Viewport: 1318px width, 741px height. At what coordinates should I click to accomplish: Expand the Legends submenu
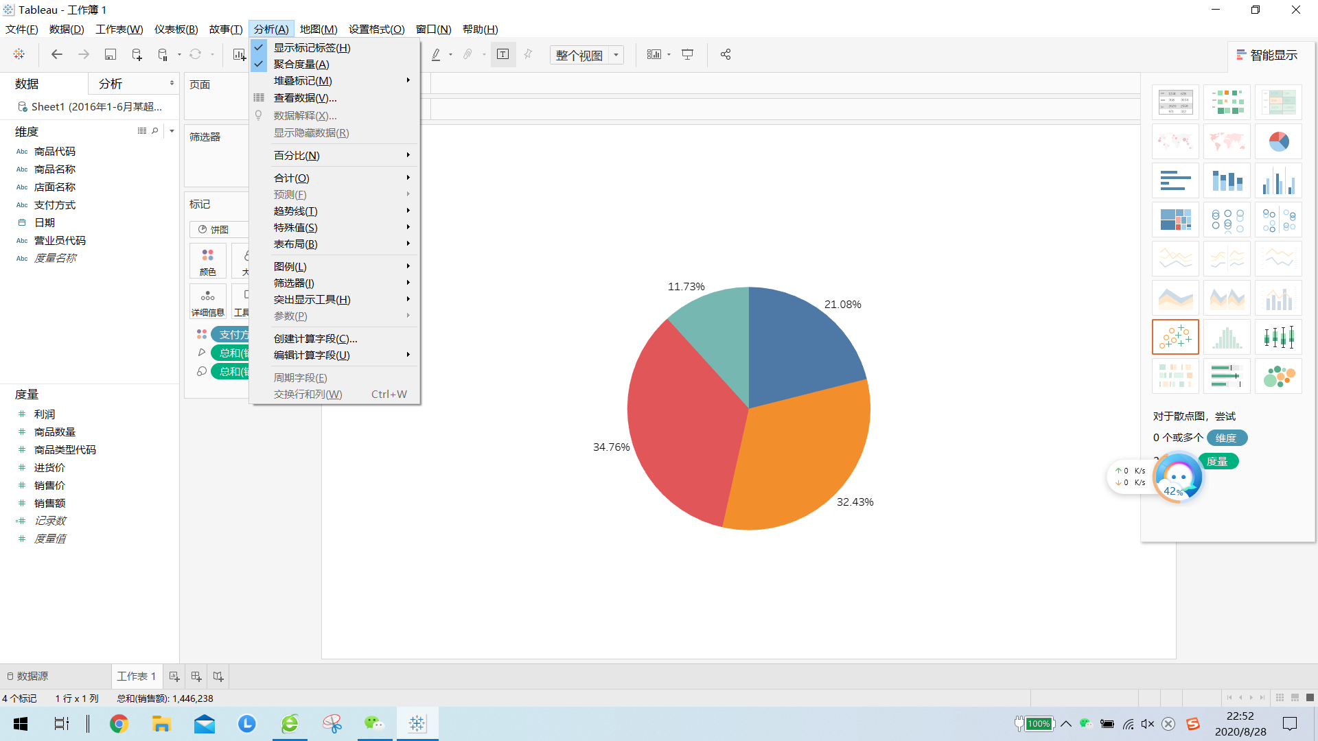tap(336, 267)
